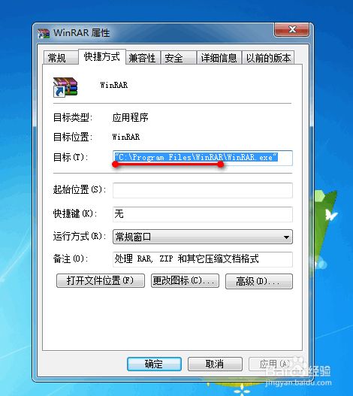353x396 pixels.
Task: Focus the 快捷键(K) field showing 无
Action: pyautogui.click(x=203, y=214)
